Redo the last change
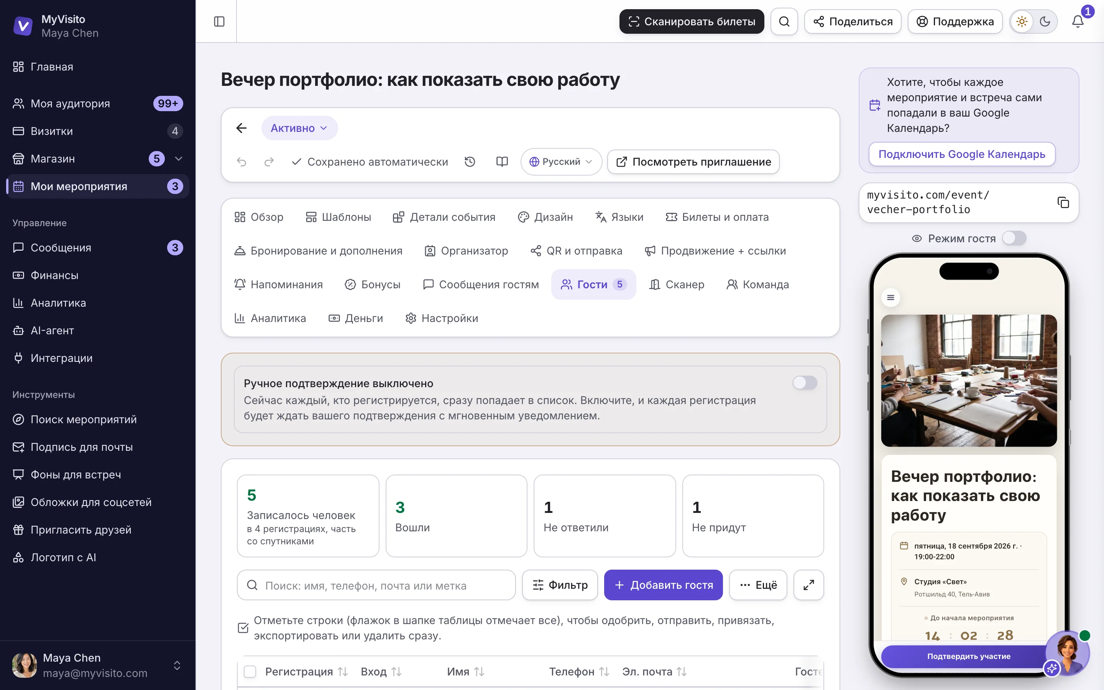1104x690 pixels. [x=269, y=161]
